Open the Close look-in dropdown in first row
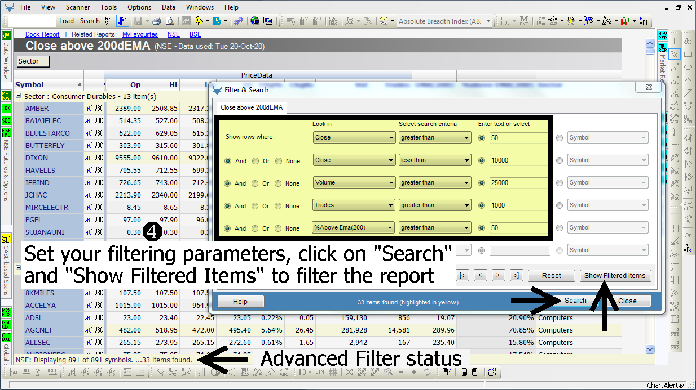696x390 pixels. 354,137
